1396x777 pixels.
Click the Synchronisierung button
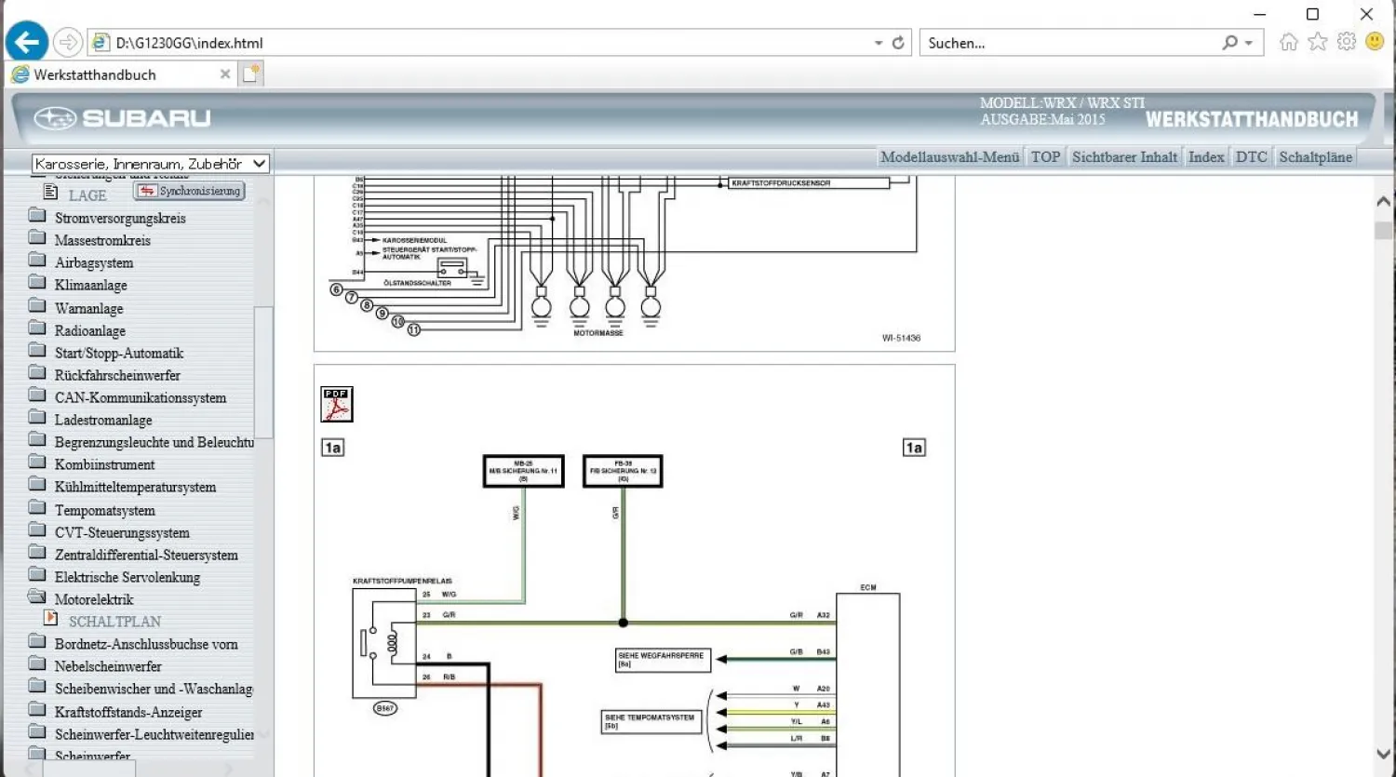pos(190,192)
